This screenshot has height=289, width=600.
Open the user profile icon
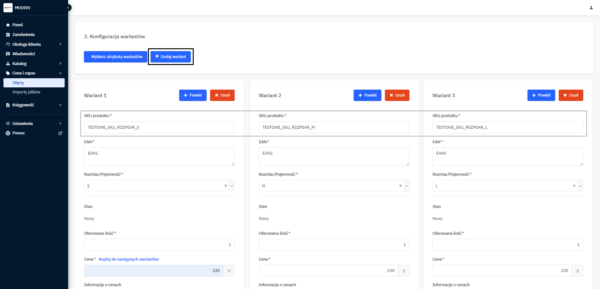coord(591,8)
